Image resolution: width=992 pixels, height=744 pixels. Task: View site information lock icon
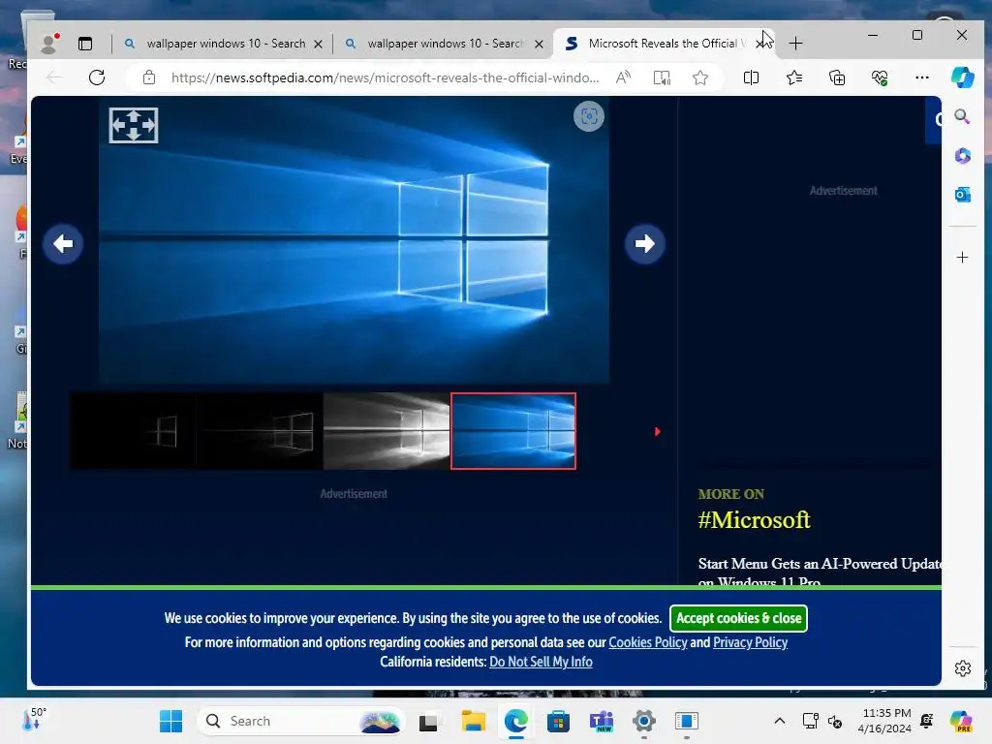pos(148,77)
